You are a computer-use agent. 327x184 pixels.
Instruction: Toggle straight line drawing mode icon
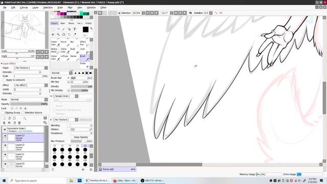pos(216,13)
